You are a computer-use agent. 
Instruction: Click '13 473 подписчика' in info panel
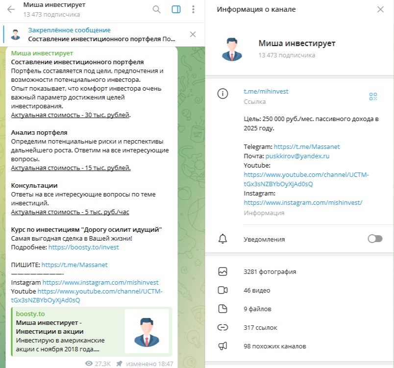pos(287,55)
